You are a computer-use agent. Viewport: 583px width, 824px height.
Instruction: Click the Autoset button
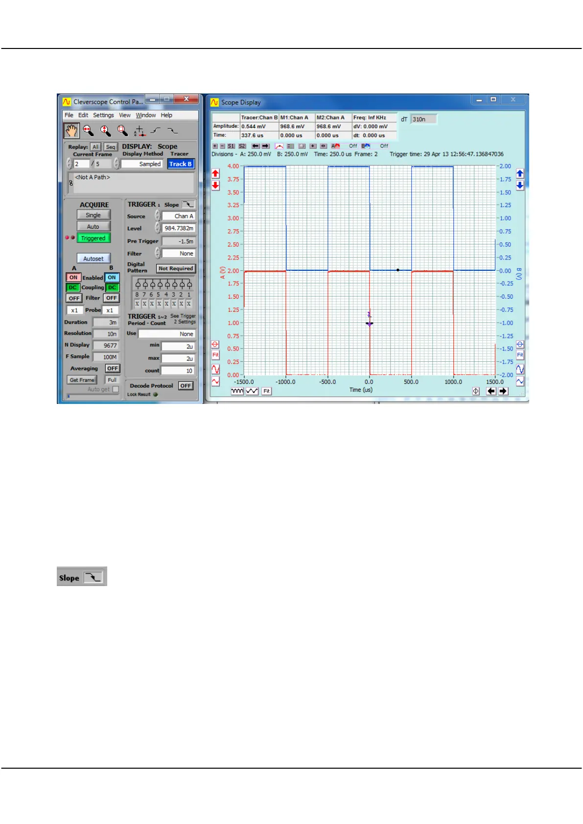pyautogui.click(x=93, y=259)
